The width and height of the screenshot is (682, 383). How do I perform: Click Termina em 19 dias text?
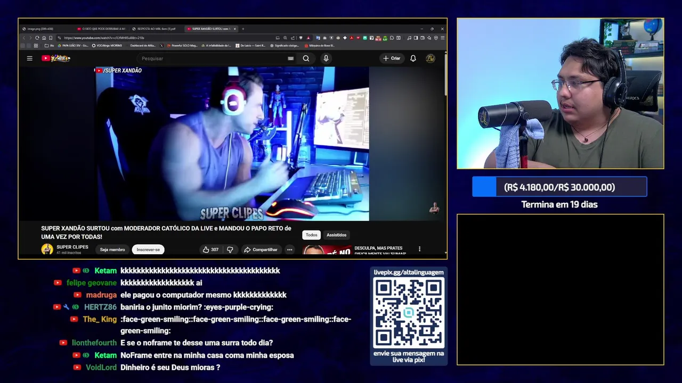point(559,204)
